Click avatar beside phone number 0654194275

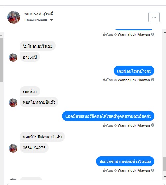(13, 148)
